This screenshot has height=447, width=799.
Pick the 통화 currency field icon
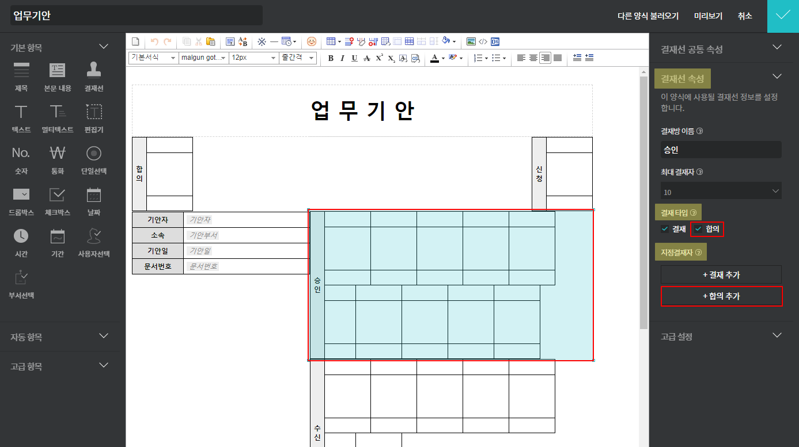coord(58,159)
